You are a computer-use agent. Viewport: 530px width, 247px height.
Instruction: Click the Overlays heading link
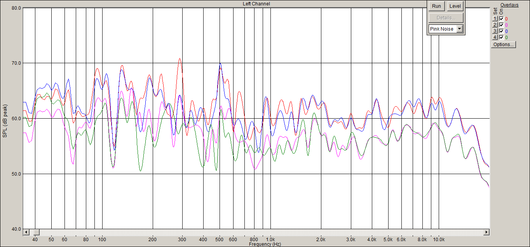509,5
